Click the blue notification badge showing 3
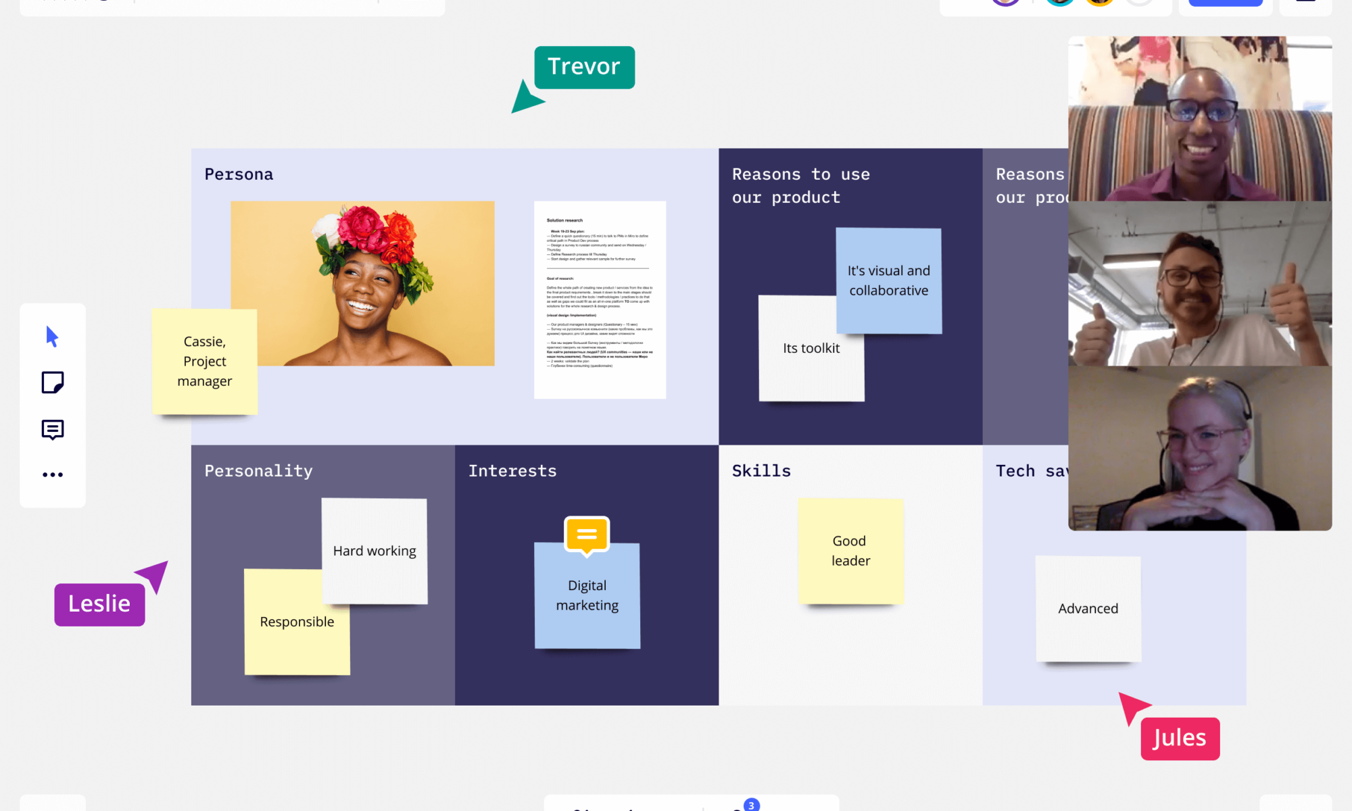Image resolution: width=1352 pixels, height=811 pixels. pos(751,805)
